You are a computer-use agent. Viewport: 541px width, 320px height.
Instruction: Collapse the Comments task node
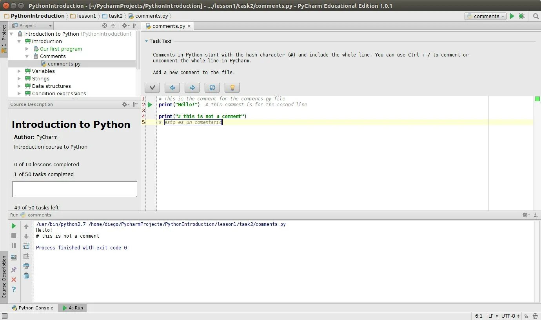[27, 56]
